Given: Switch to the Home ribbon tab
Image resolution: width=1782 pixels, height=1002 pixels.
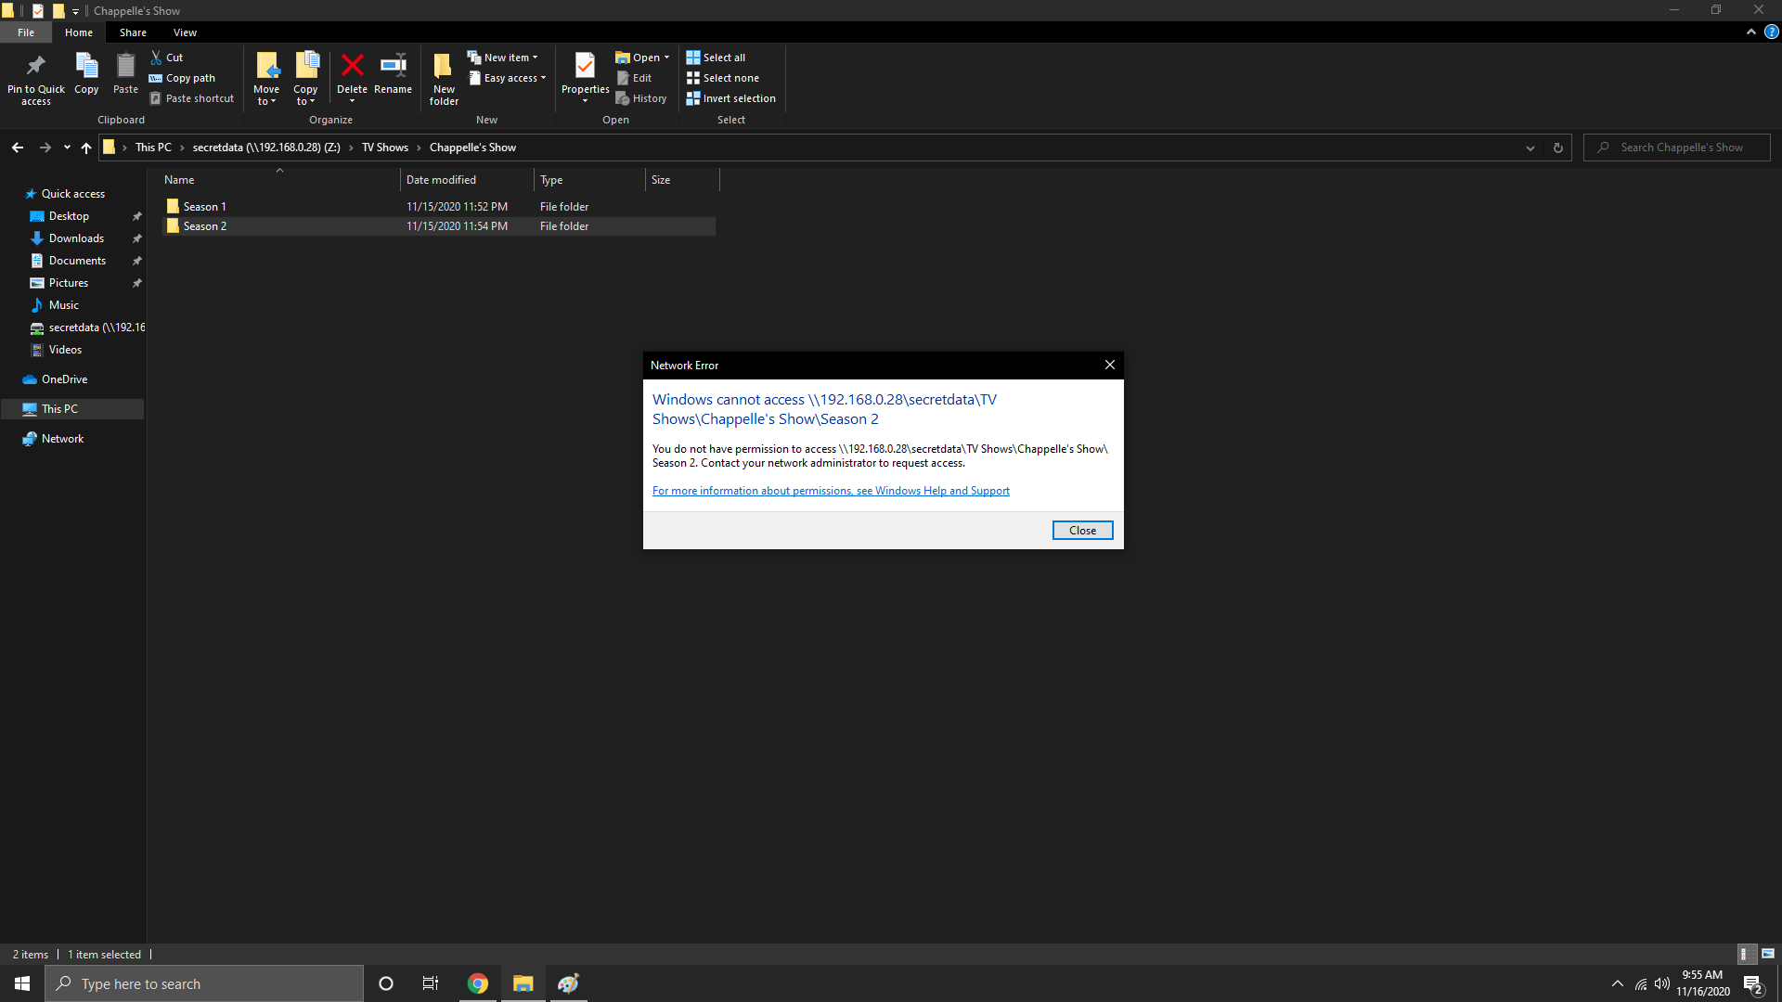Looking at the screenshot, I should click(79, 32).
